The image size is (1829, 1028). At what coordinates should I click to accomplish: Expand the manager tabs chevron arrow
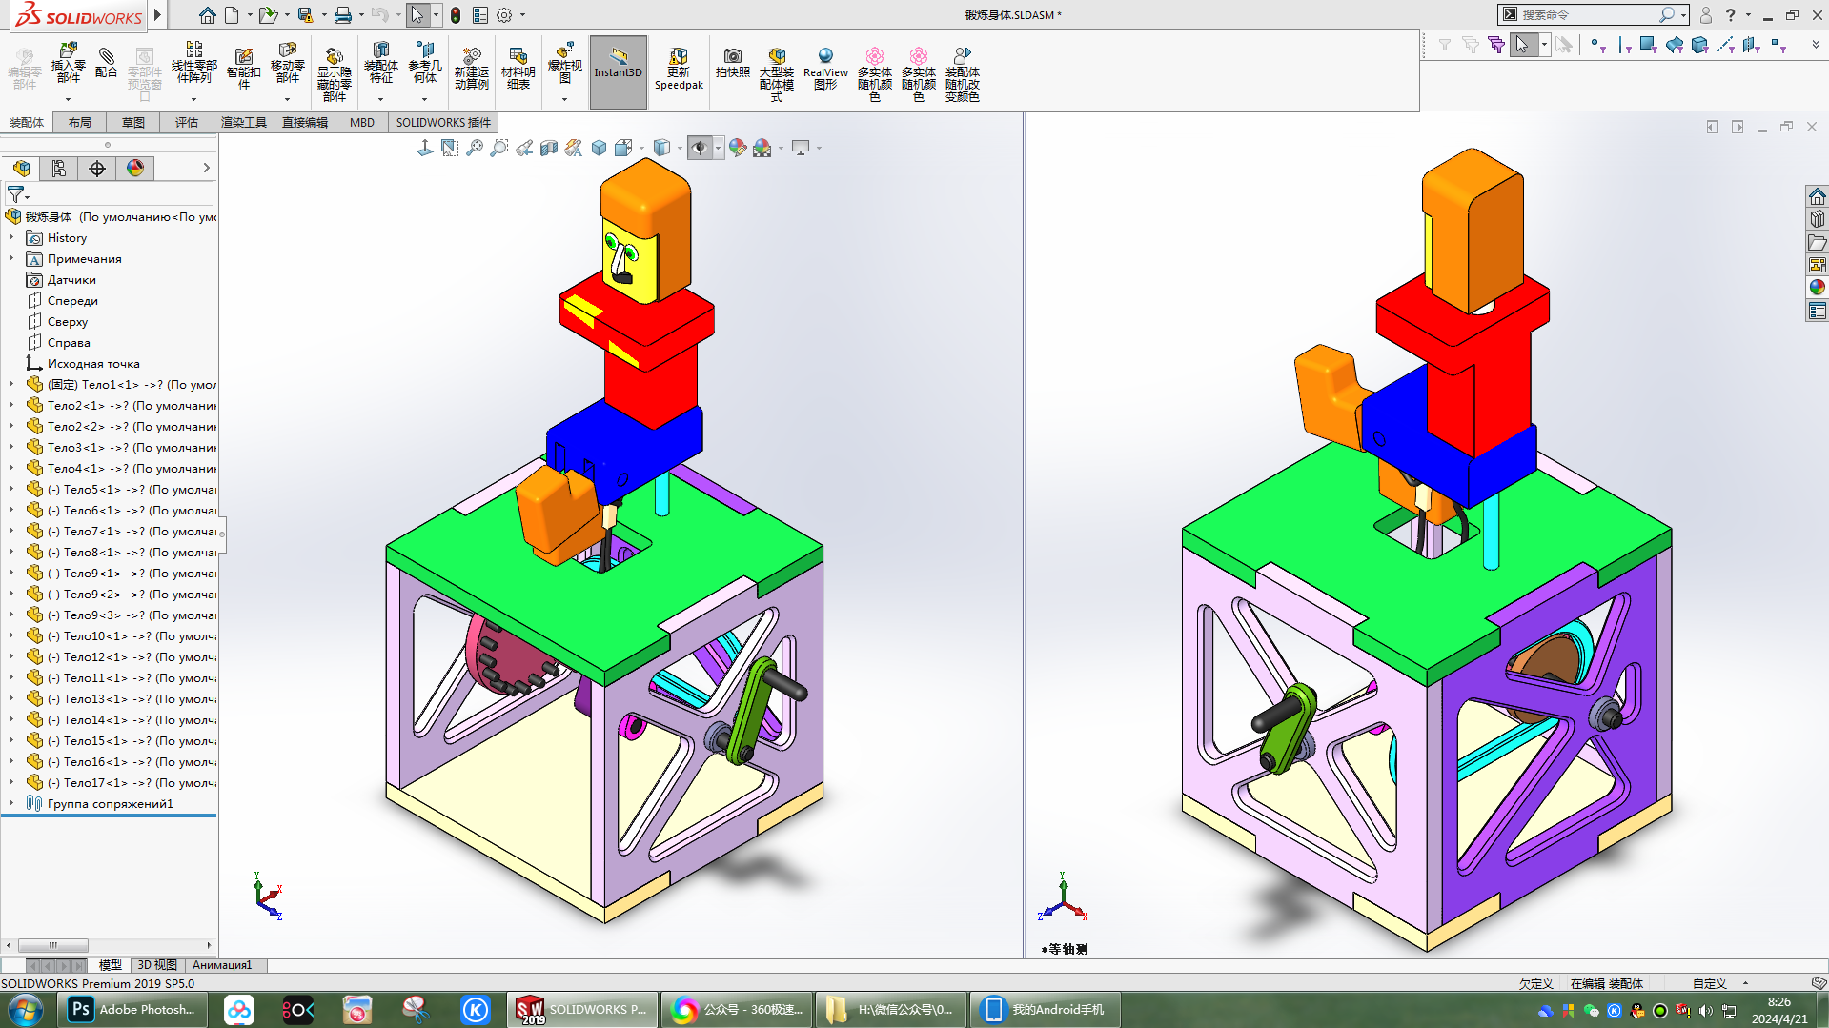pos(207,169)
